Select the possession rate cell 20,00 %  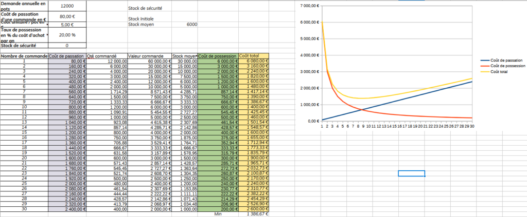point(67,35)
